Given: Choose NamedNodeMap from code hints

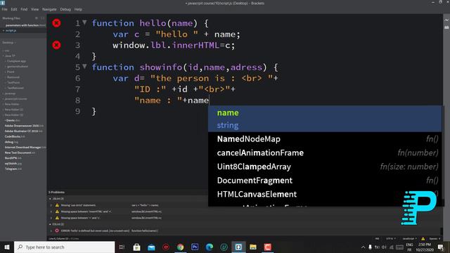Looking at the screenshot, I should [x=325, y=139].
